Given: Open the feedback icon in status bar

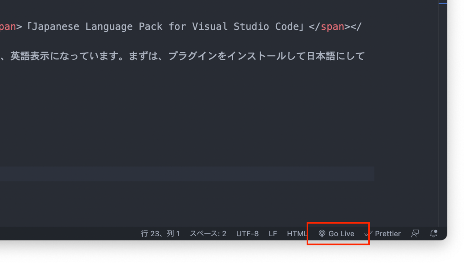Looking at the screenshot, I should click(x=415, y=234).
